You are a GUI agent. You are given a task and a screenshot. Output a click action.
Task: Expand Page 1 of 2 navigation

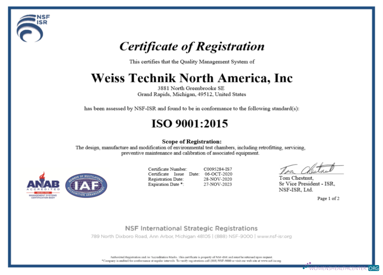pyautogui.click(x=328, y=198)
